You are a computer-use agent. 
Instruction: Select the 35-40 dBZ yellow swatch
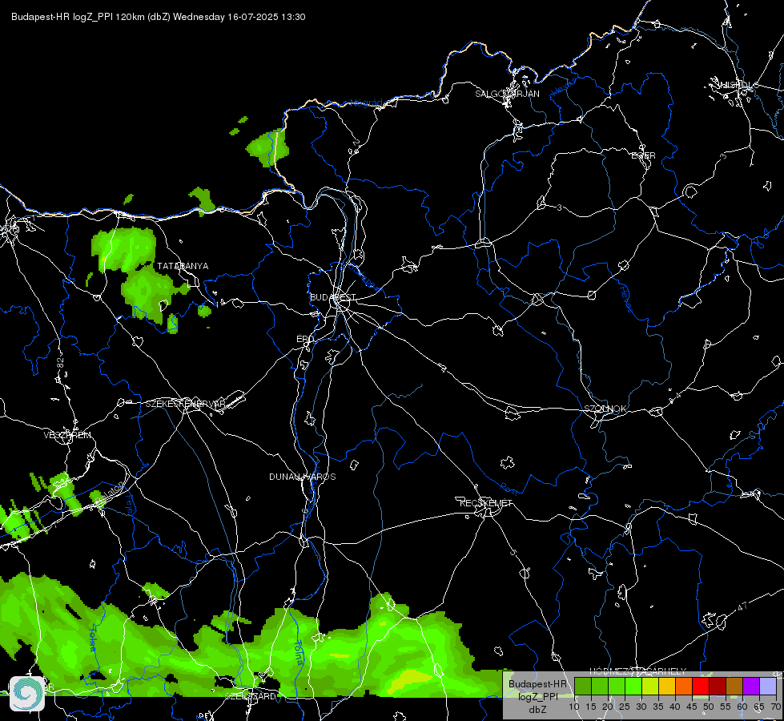point(667,686)
